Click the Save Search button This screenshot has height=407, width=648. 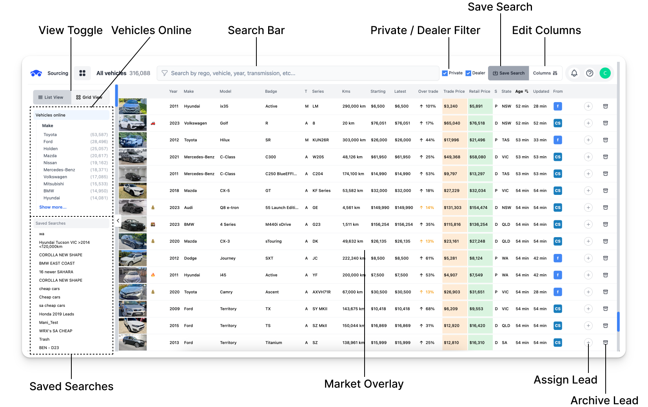[x=508, y=73]
